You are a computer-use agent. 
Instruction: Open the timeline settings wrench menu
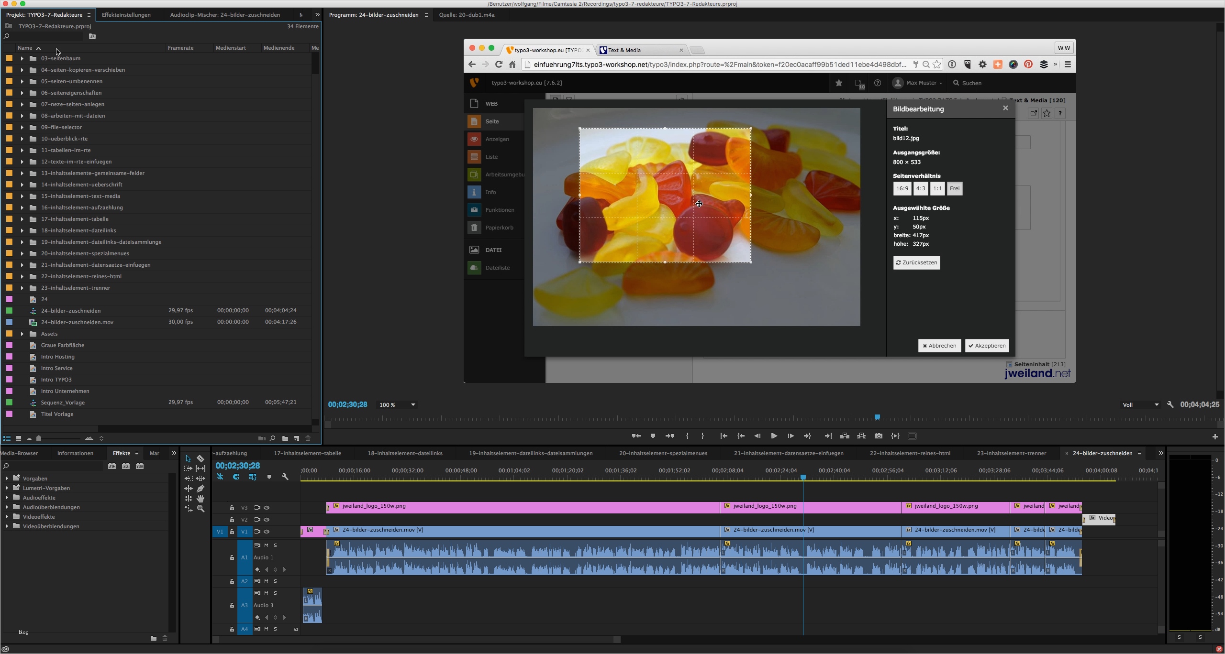pos(285,477)
